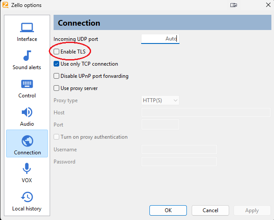Viewport: 274px width, 220px height.
Task: Click the Username field
Action: tap(179, 149)
